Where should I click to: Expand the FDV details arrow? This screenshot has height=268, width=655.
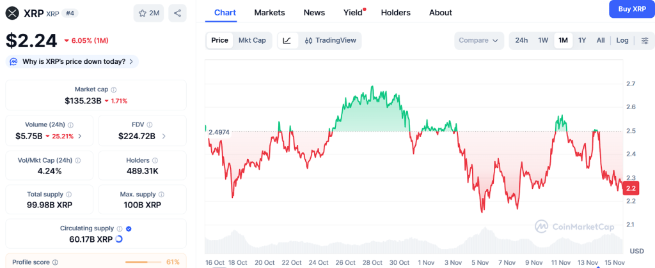(x=164, y=136)
